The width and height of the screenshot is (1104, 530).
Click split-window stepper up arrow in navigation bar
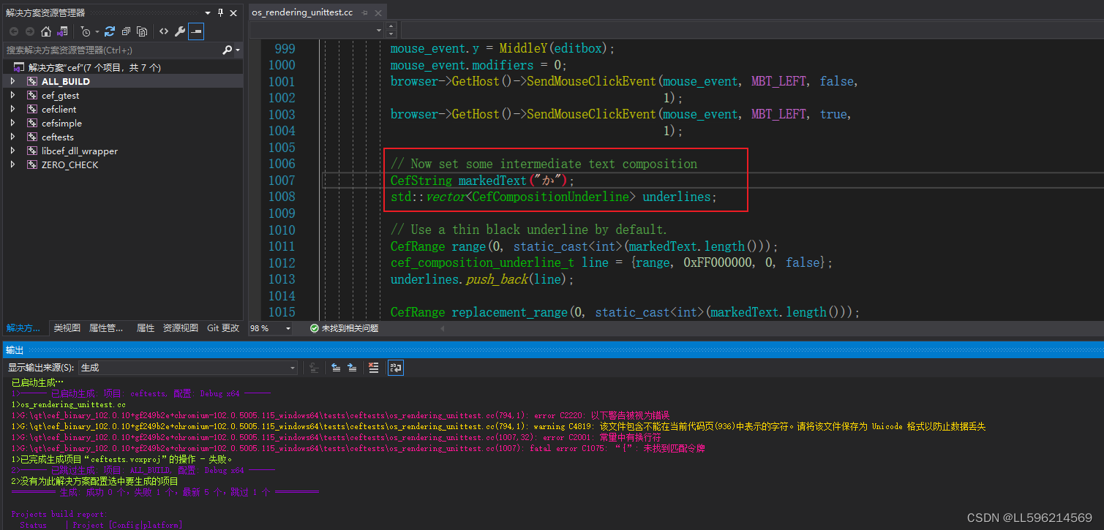pos(391,26)
